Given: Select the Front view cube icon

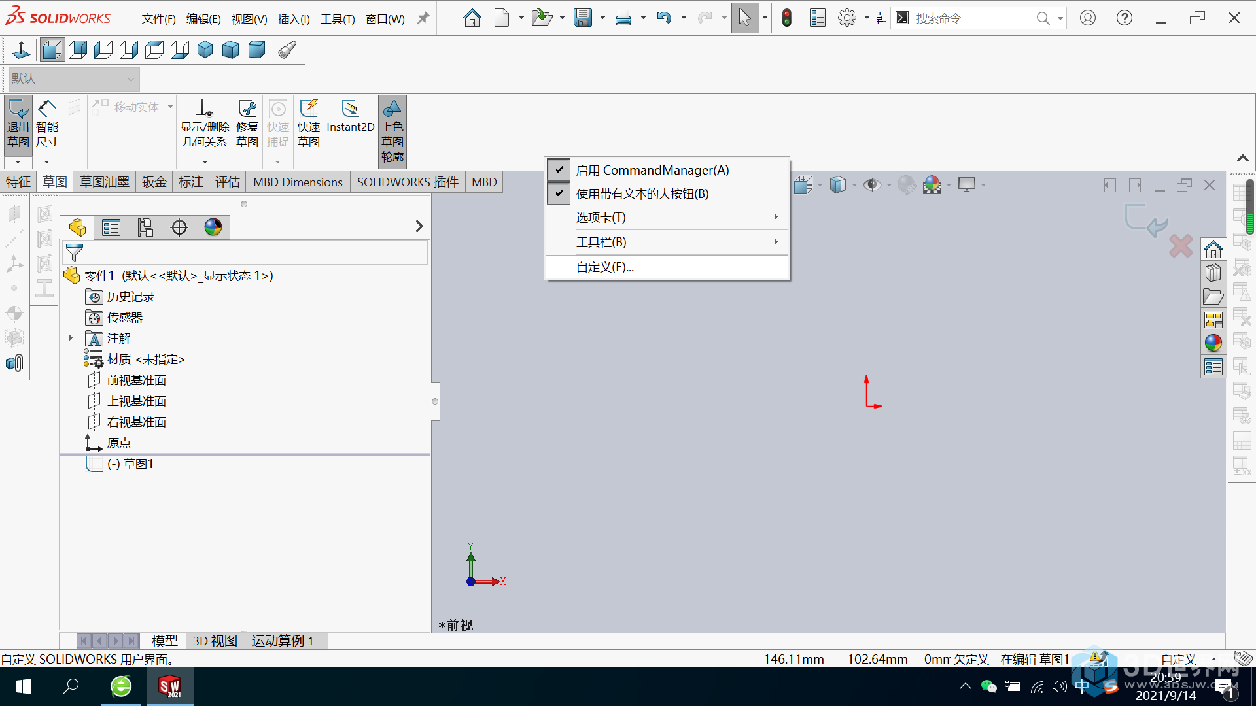Looking at the screenshot, I should [52, 50].
